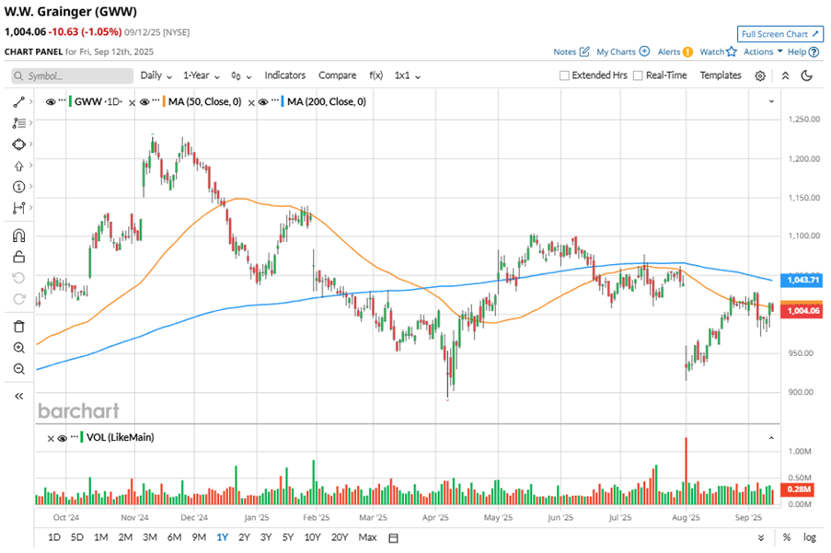Open Help question mark icon

(x=814, y=52)
